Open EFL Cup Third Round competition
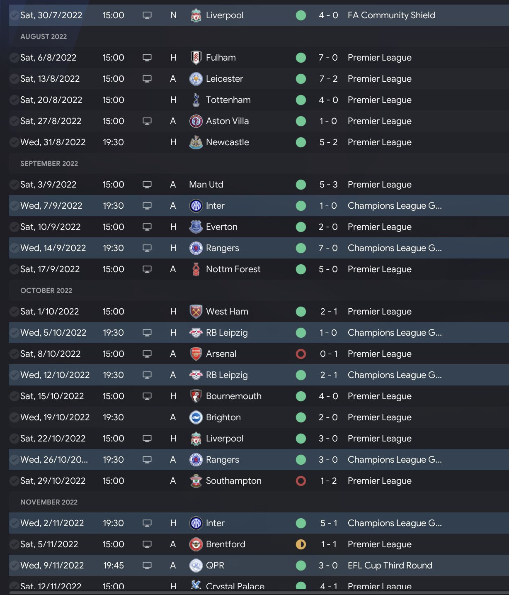 tap(390, 566)
